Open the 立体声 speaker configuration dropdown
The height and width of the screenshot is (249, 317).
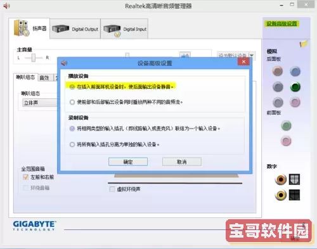(40, 103)
